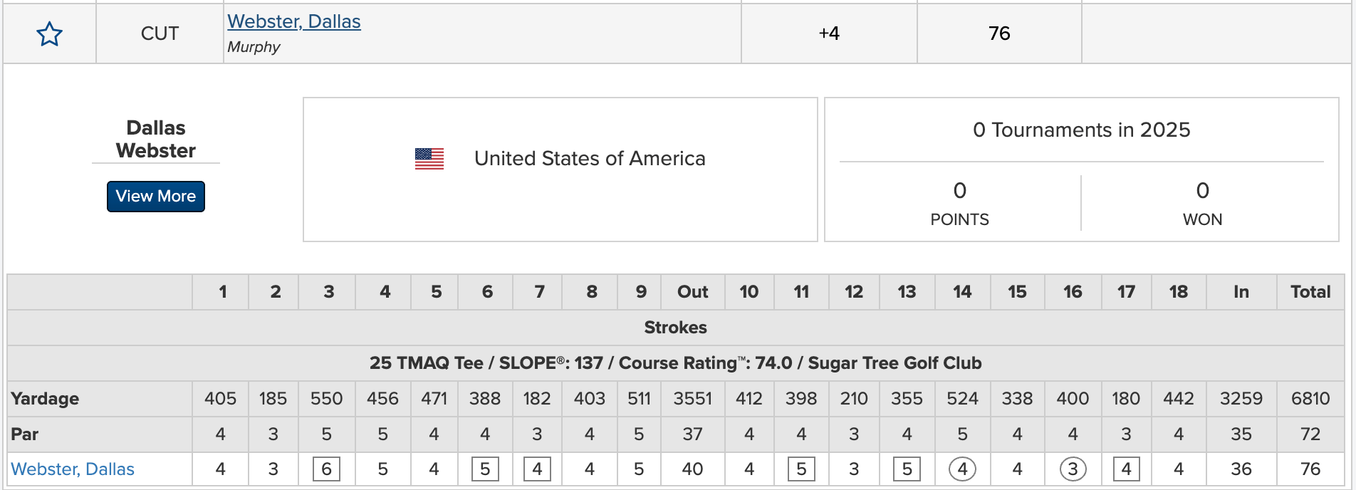Click the circled 3 score on hole 16
Image resolution: width=1356 pixels, height=490 pixels.
[x=1073, y=469]
